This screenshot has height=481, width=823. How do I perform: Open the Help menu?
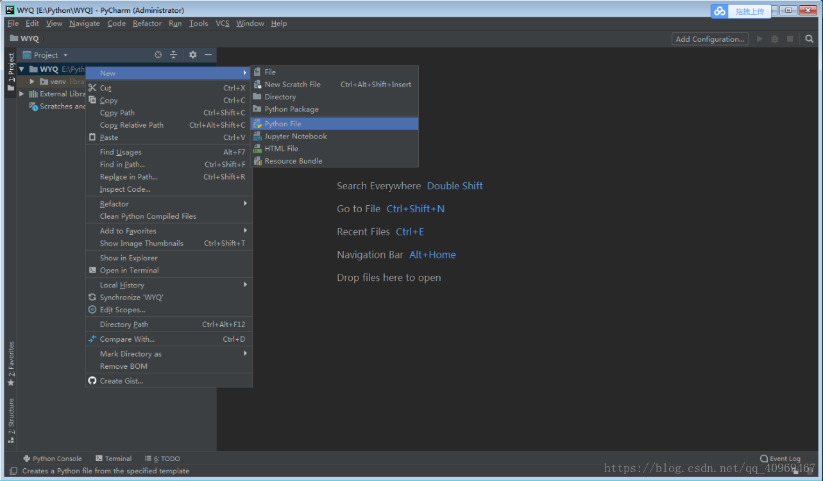(278, 23)
